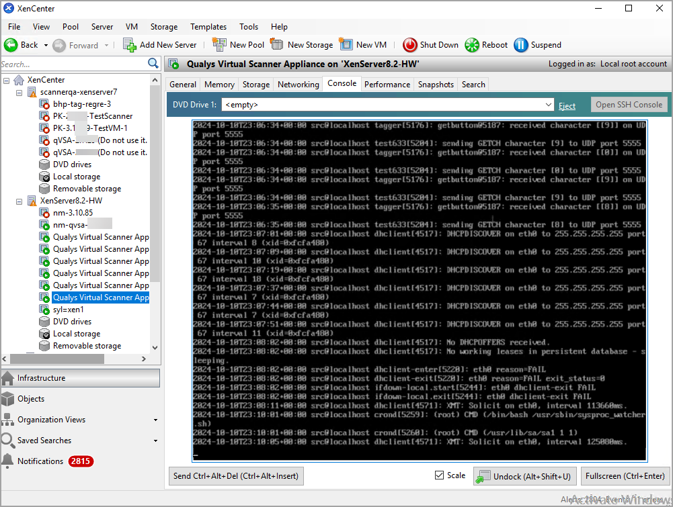Click the Fullscreen (Ctrl+Enter) button
673x507 pixels.
[x=625, y=476]
